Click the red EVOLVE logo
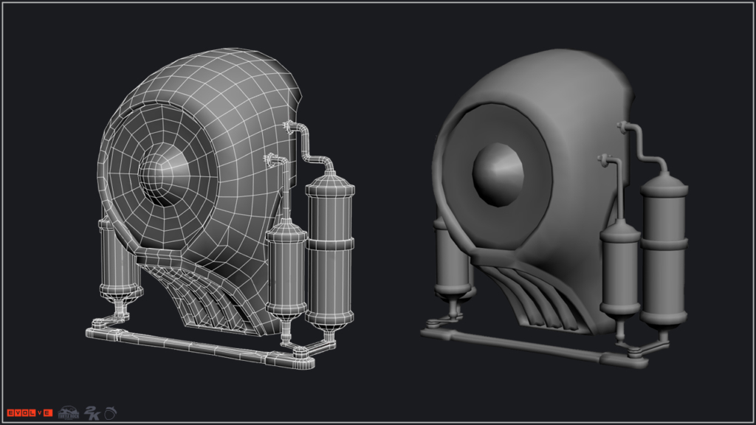 coord(30,413)
